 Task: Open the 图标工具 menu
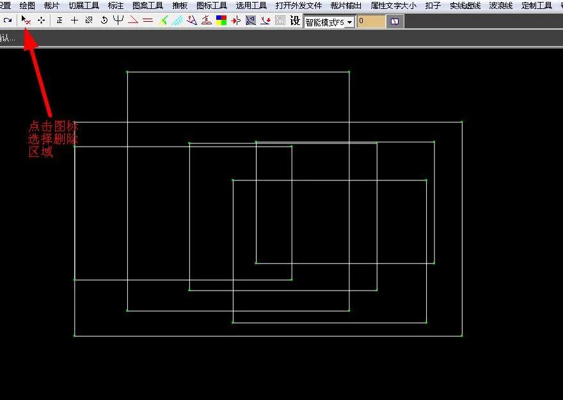coord(212,5)
